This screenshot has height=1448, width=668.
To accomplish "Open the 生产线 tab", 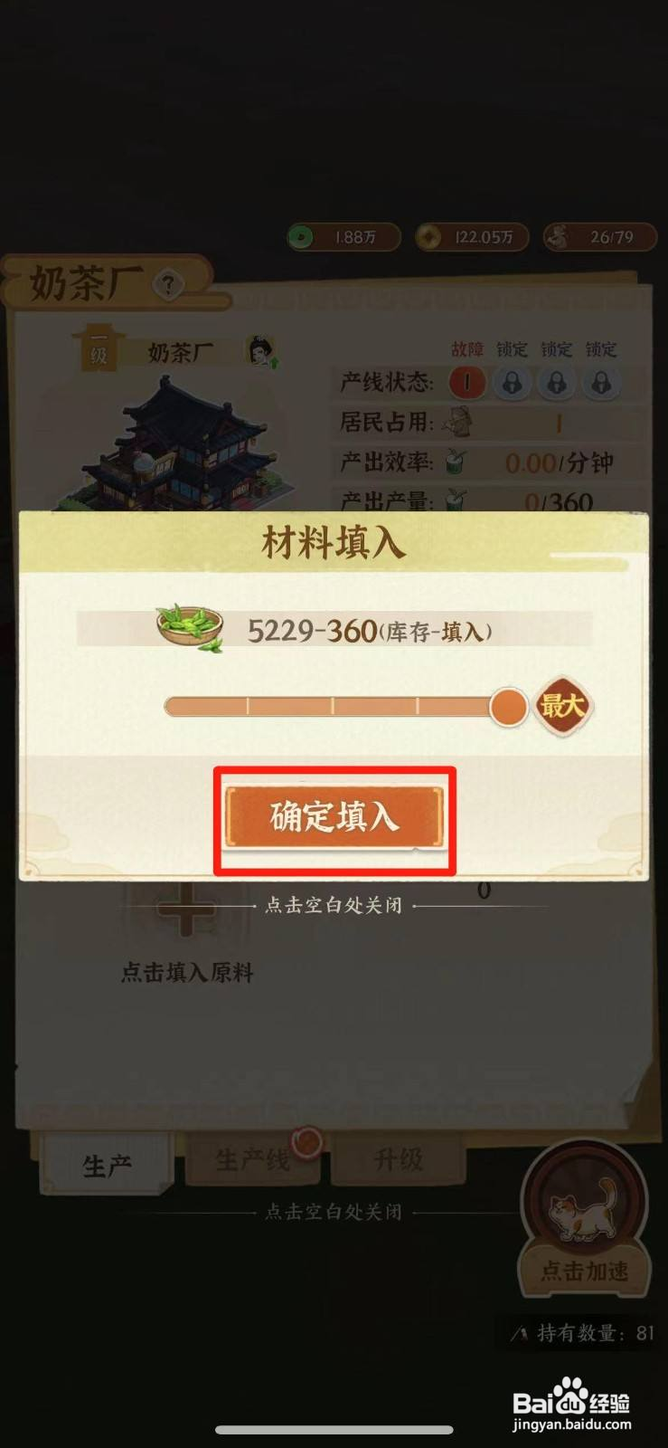I will pyautogui.click(x=252, y=1159).
